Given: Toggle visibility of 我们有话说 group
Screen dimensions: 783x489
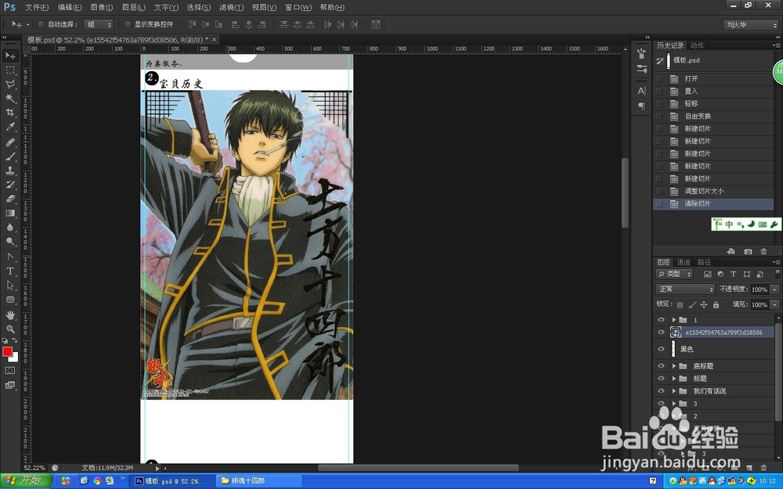Looking at the screenshot, I should (x=661, y=390).
